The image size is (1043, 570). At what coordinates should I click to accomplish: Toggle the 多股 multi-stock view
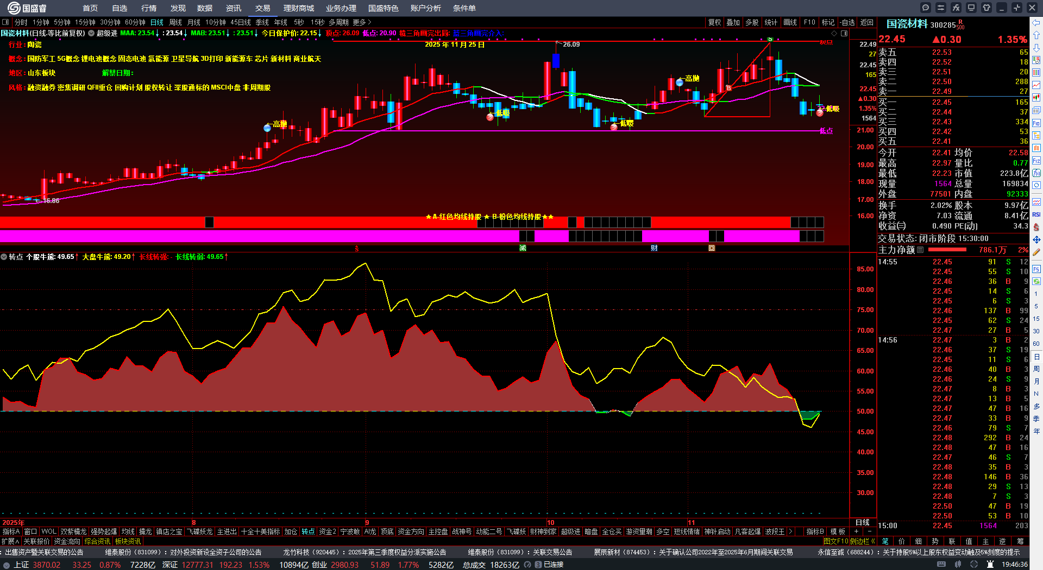tap(752, 22)
